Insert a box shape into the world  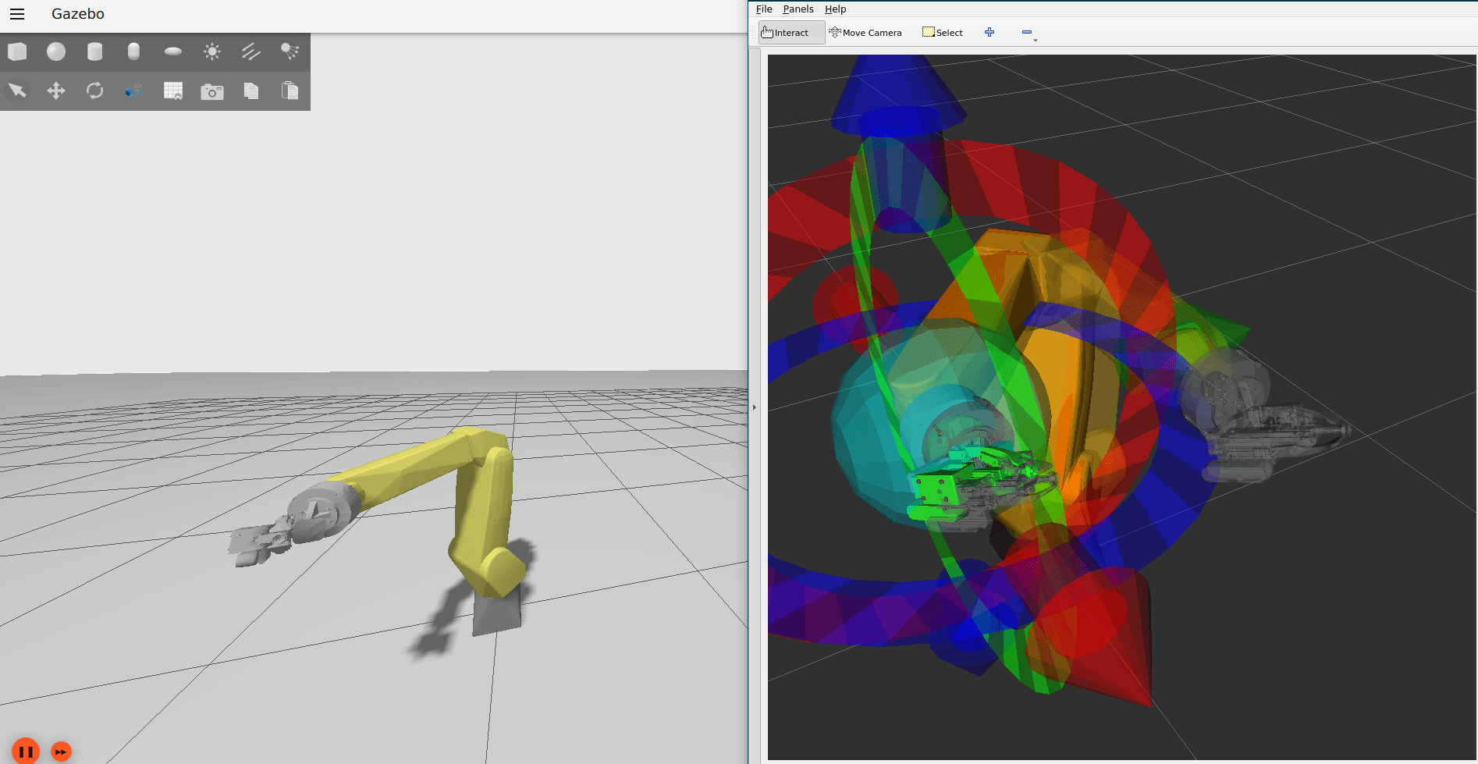[17, 52]
